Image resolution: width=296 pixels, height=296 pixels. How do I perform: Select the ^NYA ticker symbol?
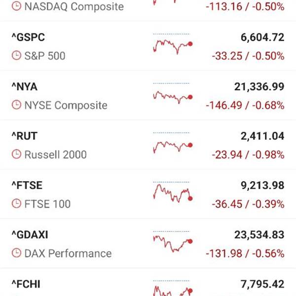(x=24, y=87)
